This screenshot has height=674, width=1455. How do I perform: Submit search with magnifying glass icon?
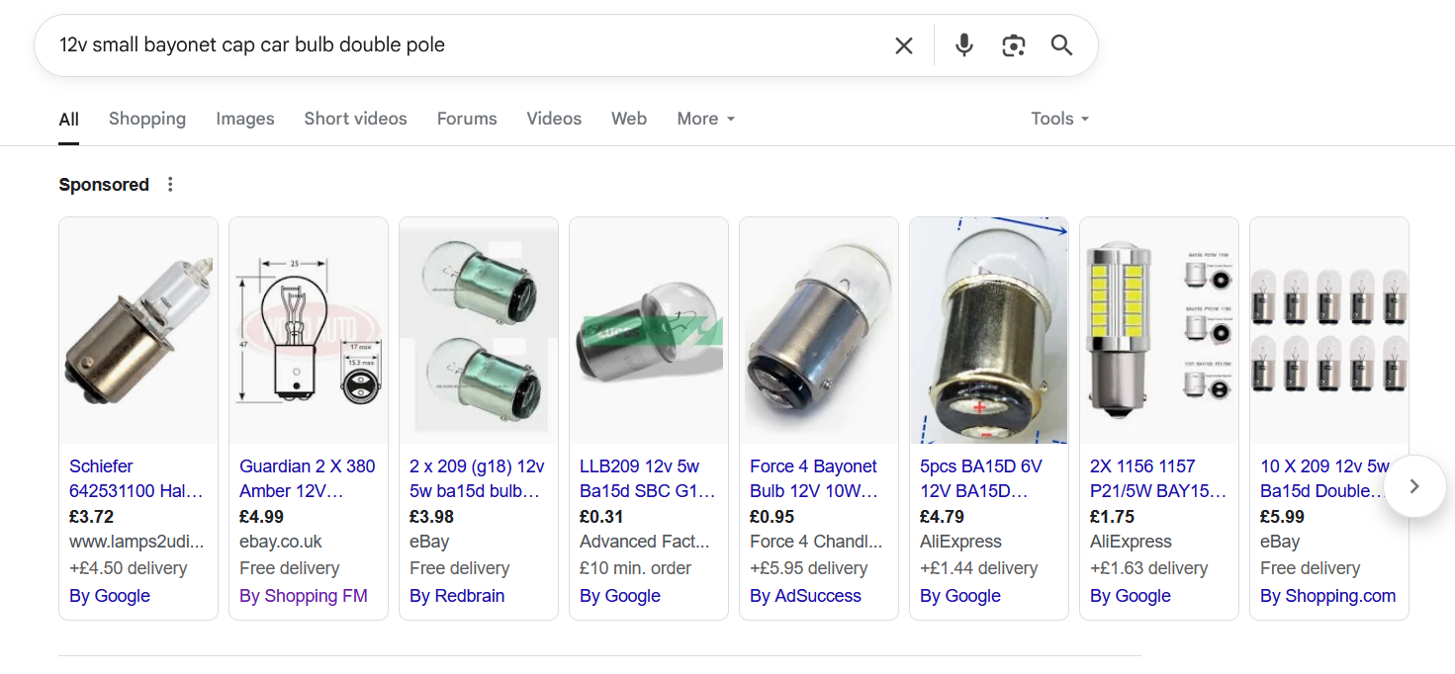click(x=1061, y=45)
